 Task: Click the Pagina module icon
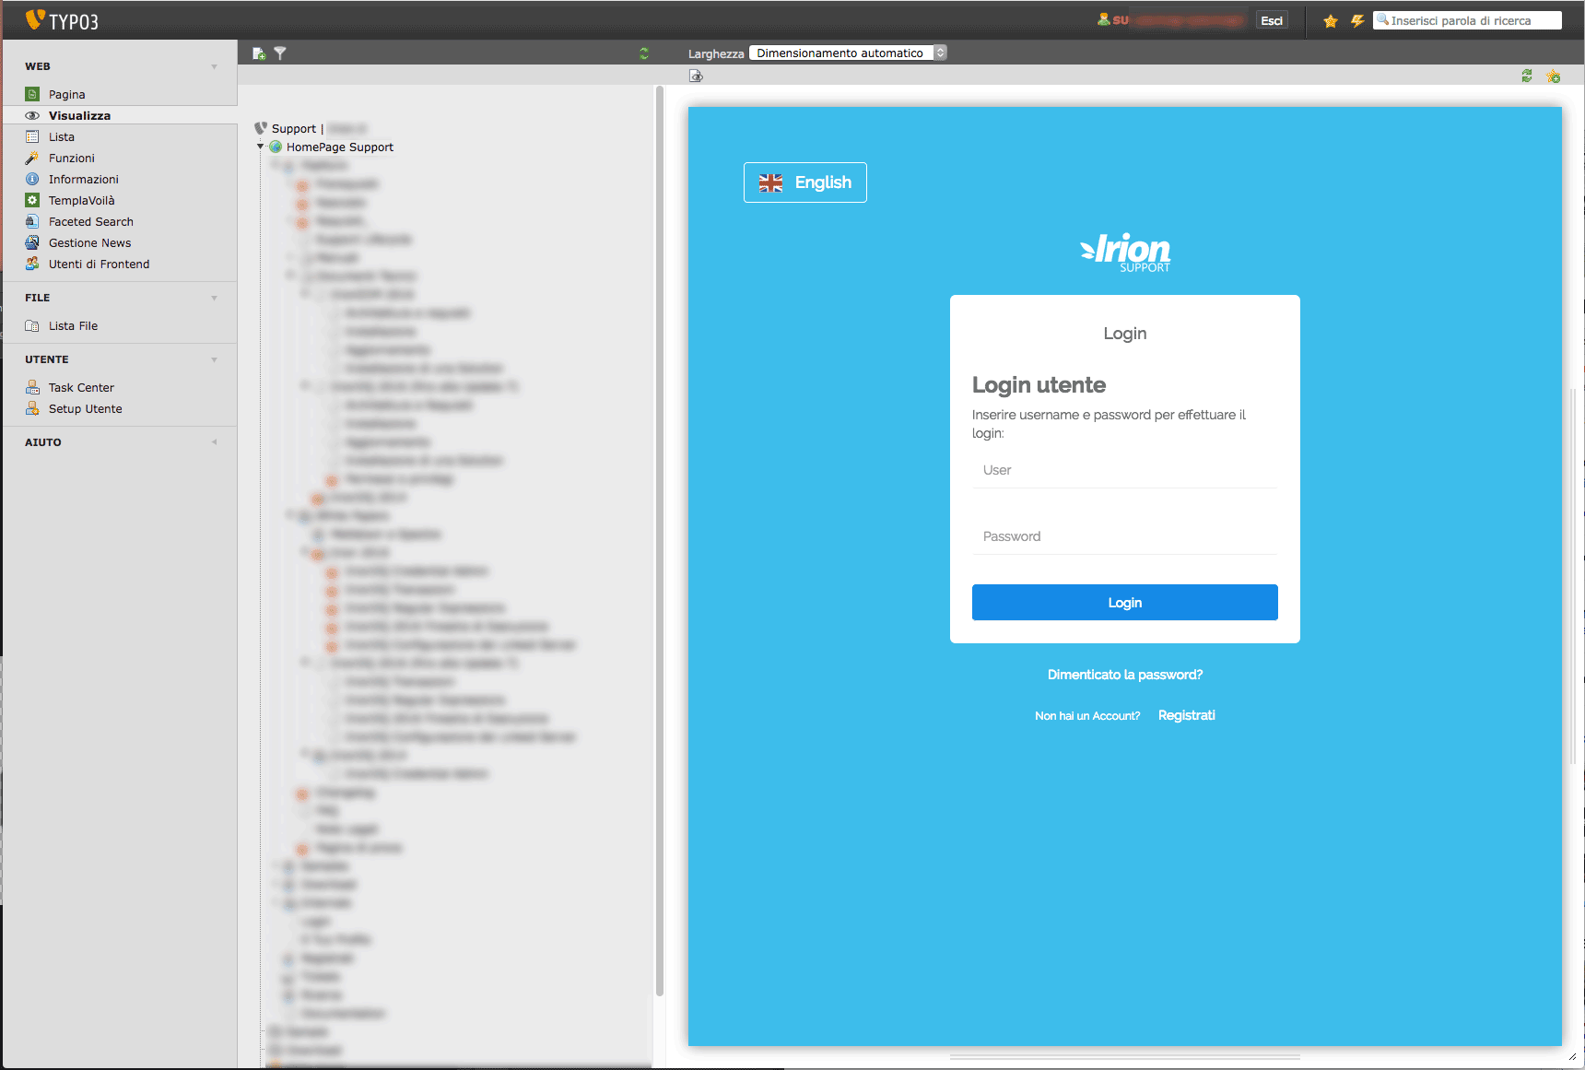32,94
